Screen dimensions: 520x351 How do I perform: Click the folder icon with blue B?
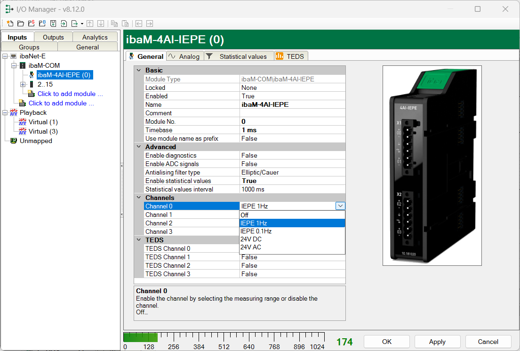pyautogui.click(x=42, y=24)
